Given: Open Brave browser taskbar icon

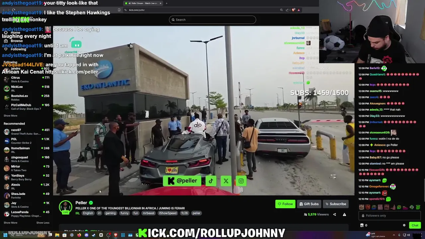Looking at the screenshot, I should 116,235.
